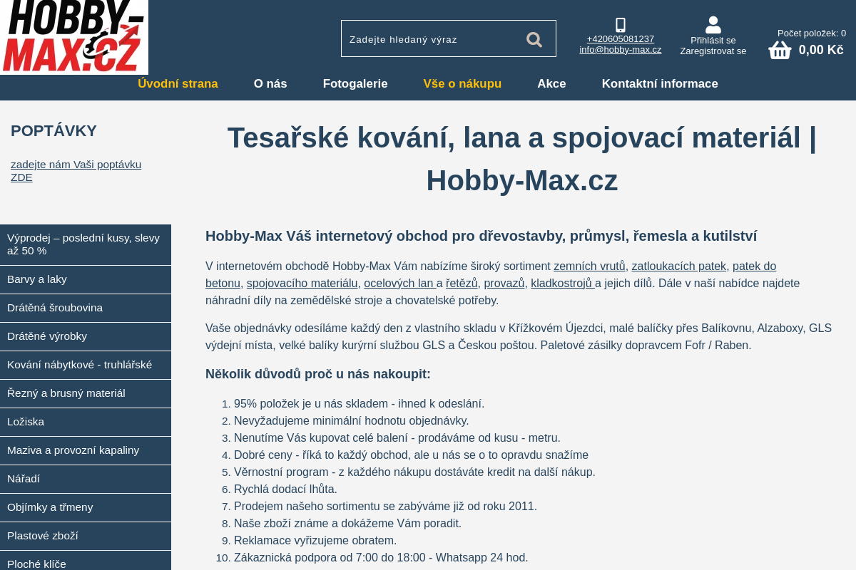856x570 pixels.
Task: Open 'Výprodej – poslední kusy' category
Action: point(86,244)
